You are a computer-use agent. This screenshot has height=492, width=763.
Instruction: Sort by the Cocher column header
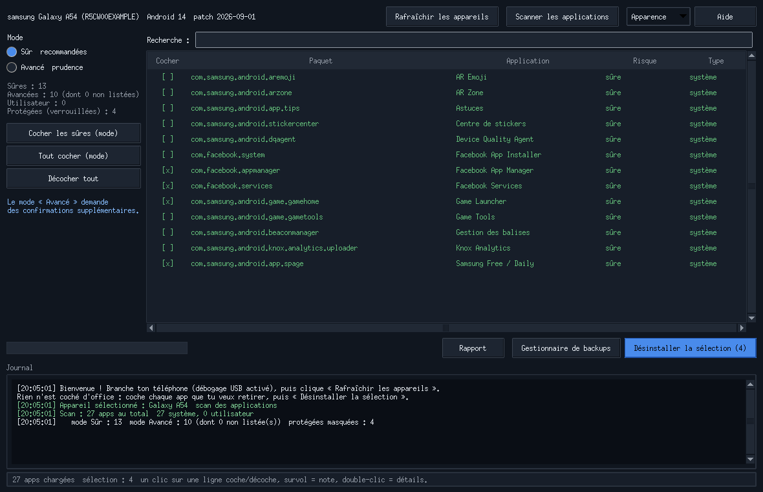167,61
